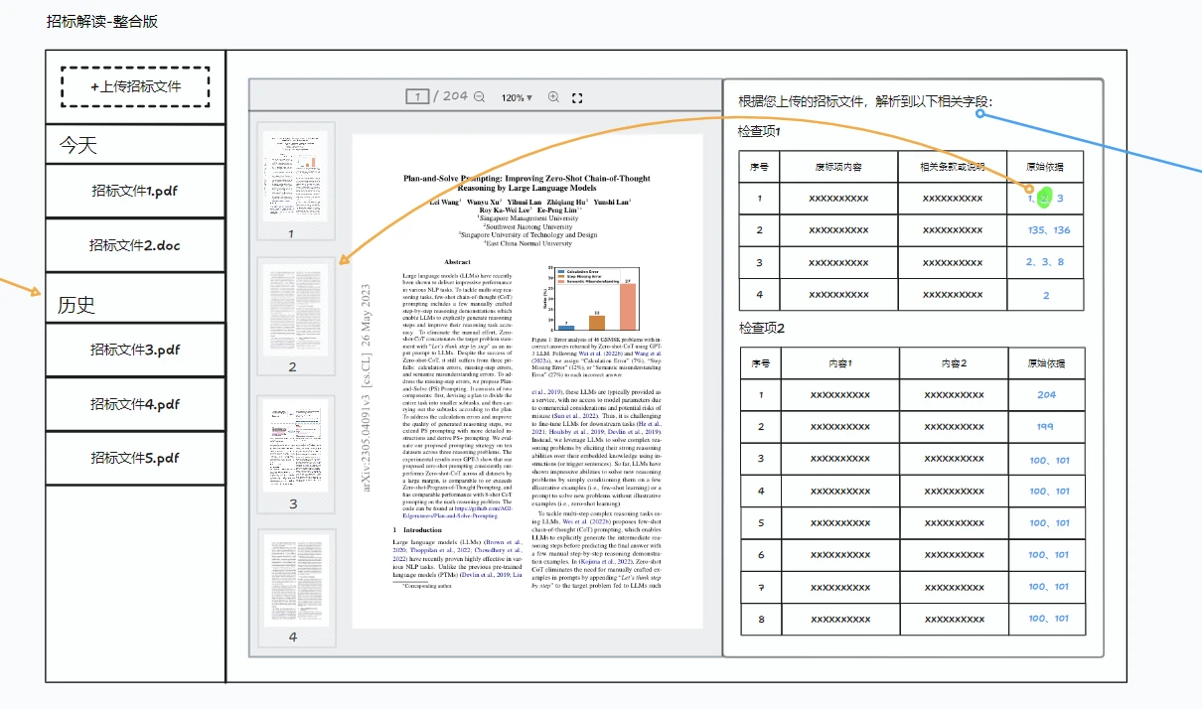Image resolution: width=1202 pixels, height=709 pixels.
Task: Click the 根据您上传的招标文件 description text
Action: point(864,101)
